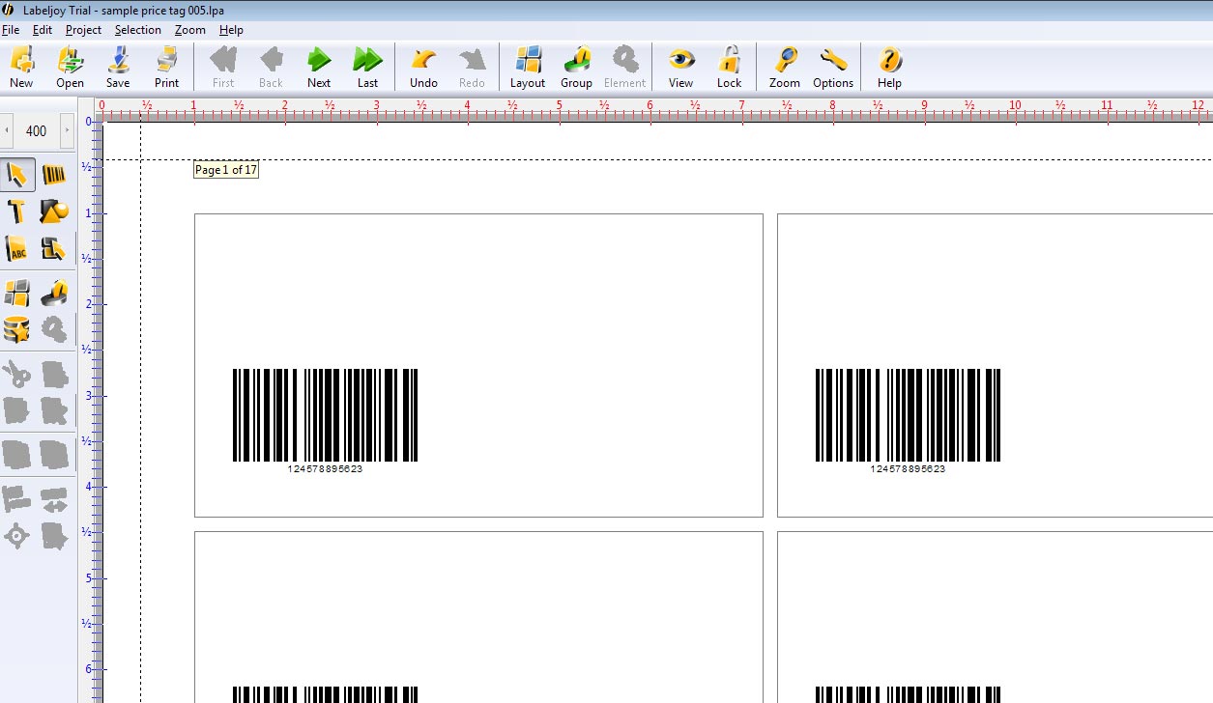
Task: Open a file with the Open icon
Action: (x=70, y=68)
